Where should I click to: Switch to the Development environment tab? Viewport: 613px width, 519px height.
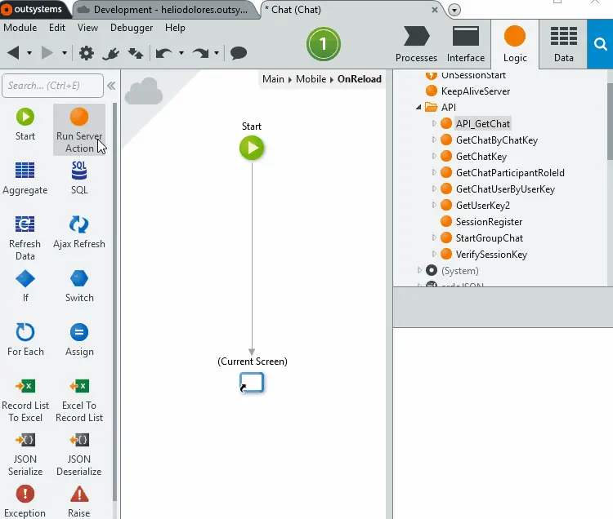point(165,10)
